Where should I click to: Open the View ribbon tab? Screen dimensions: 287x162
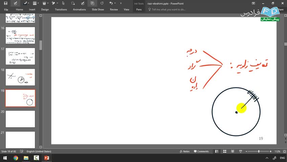point(126,9)
